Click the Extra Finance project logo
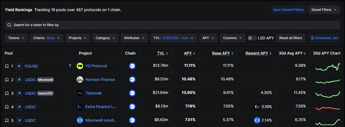Screen dimensions: 345x127 pos(80,107)
